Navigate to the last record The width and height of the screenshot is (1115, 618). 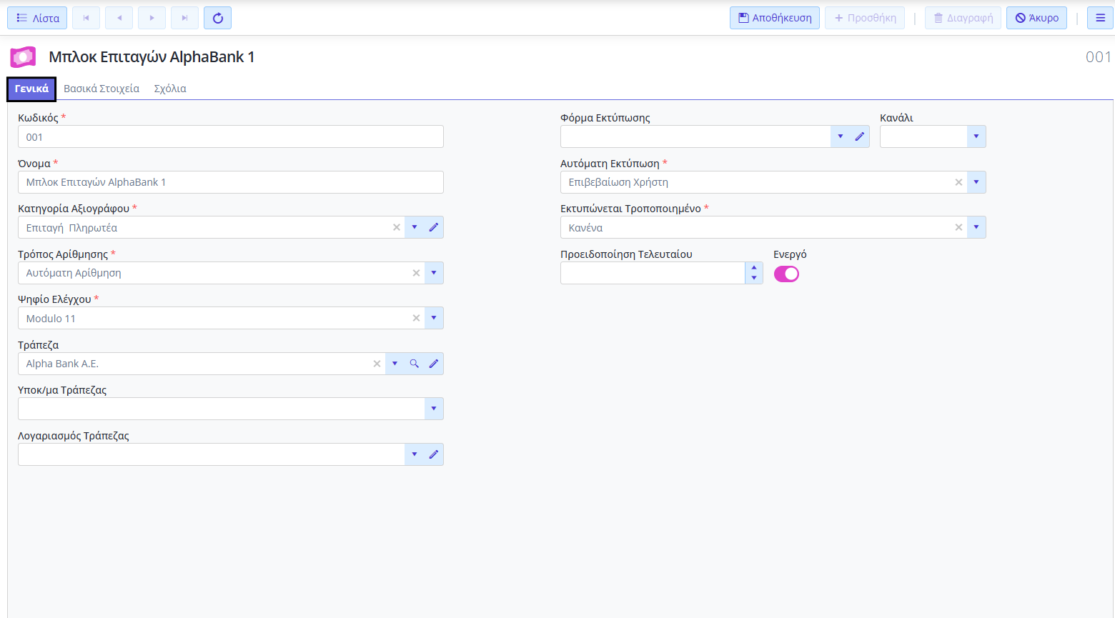click(x=184, y=18)
